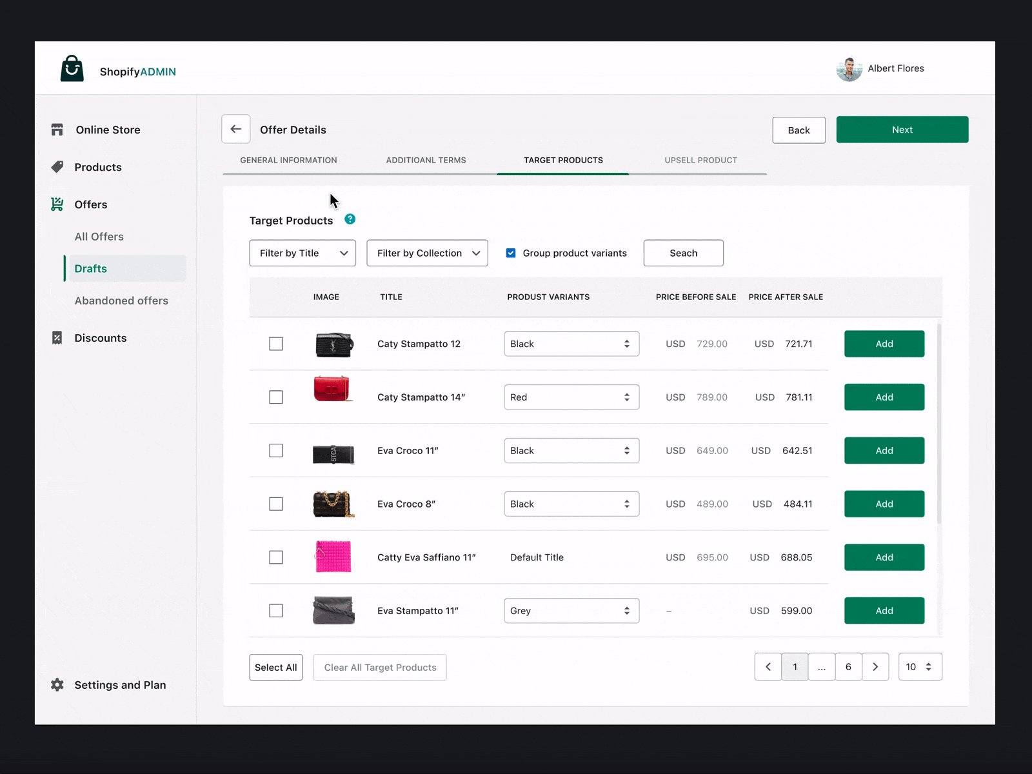Open All Offers in sidebar
The width and height of the screenshot is (1032, 774).
[x=99, y=237]
